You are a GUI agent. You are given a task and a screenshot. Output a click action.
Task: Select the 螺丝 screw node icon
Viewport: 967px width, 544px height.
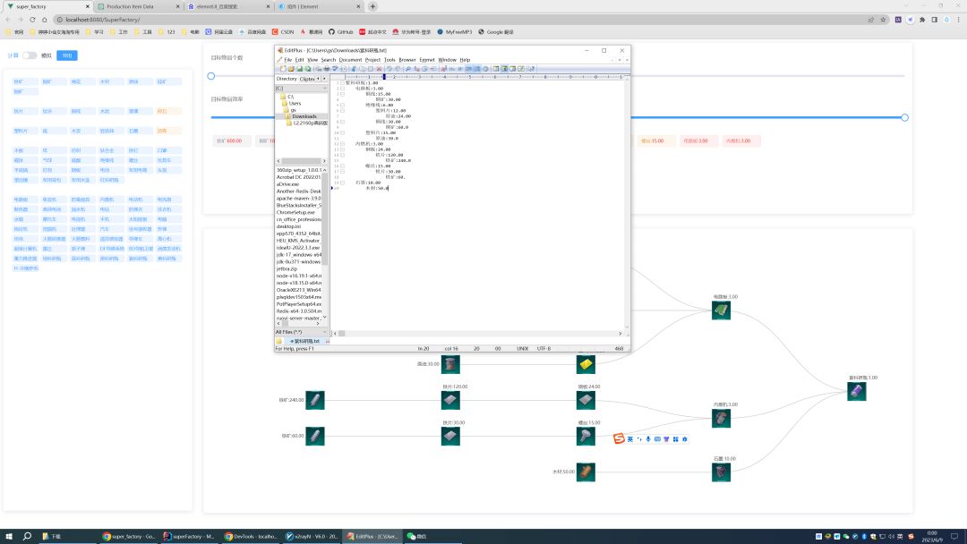[x=586, y=436]
